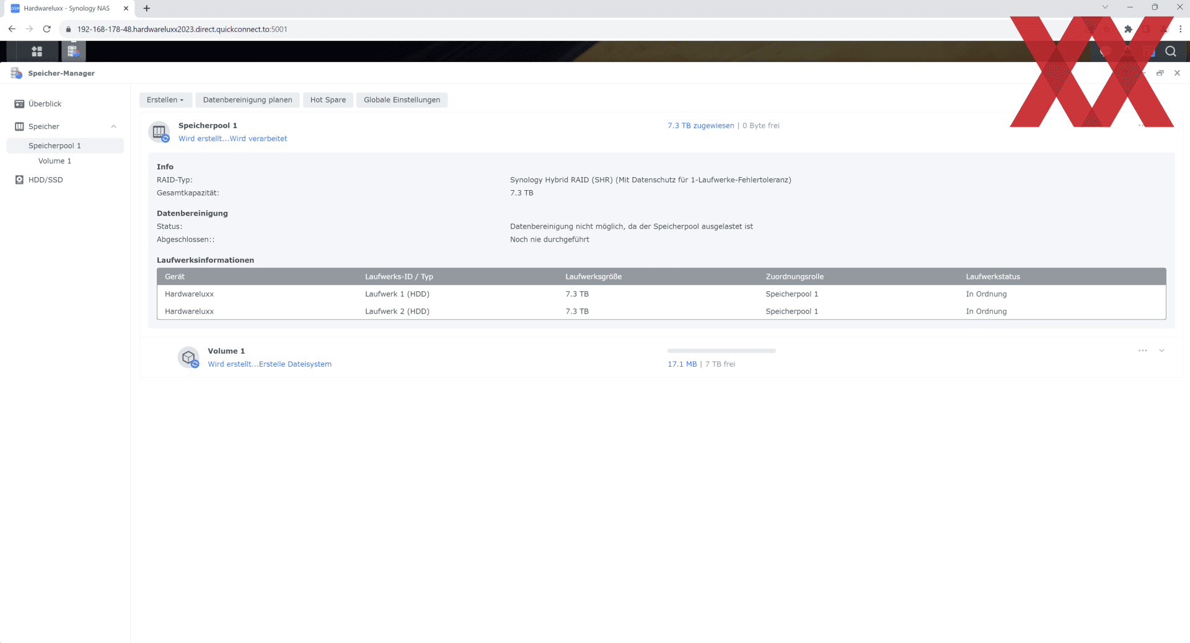Open the DSM main menu grid icon
The width and height of the screenshot is (1190, 643).
(x=37, y=51)
